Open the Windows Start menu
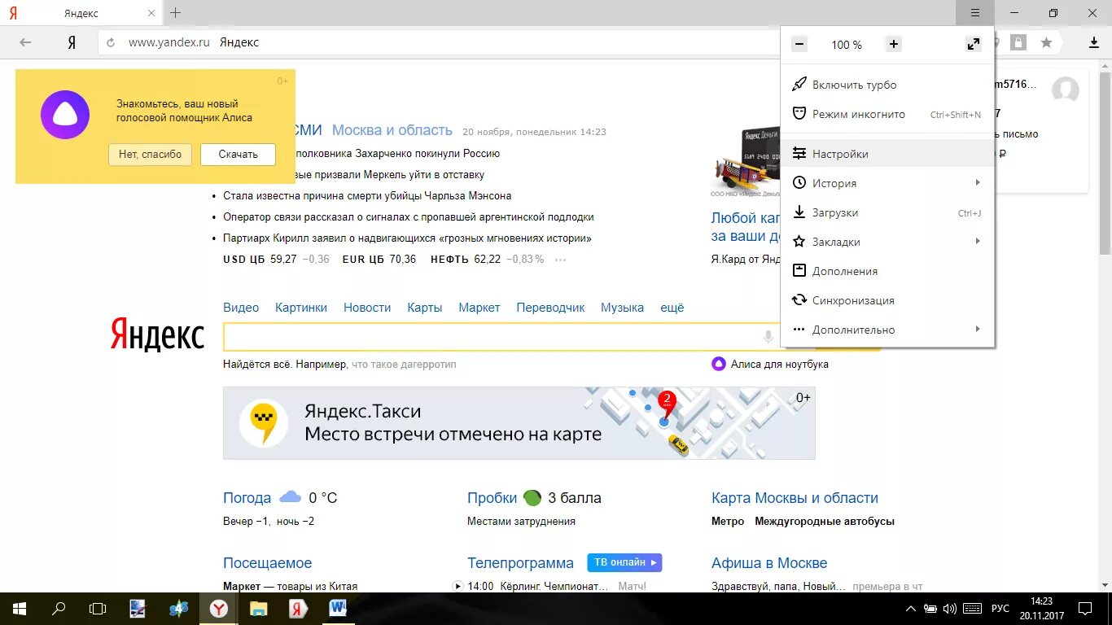Viewport: 1112px width, 625px height. [20, 608]
